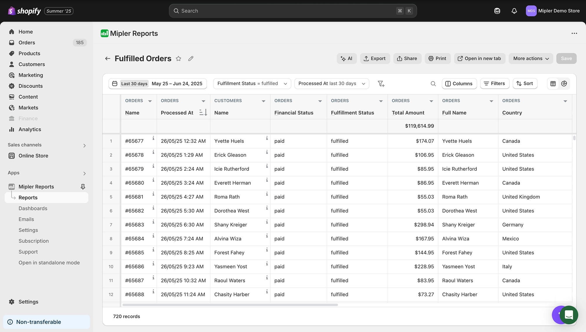Image resolution: width=586 pixels, height=332 pixels.
Task: Open the AI assistant for this report
Action: pyautogui.click(x=347, y=58)
